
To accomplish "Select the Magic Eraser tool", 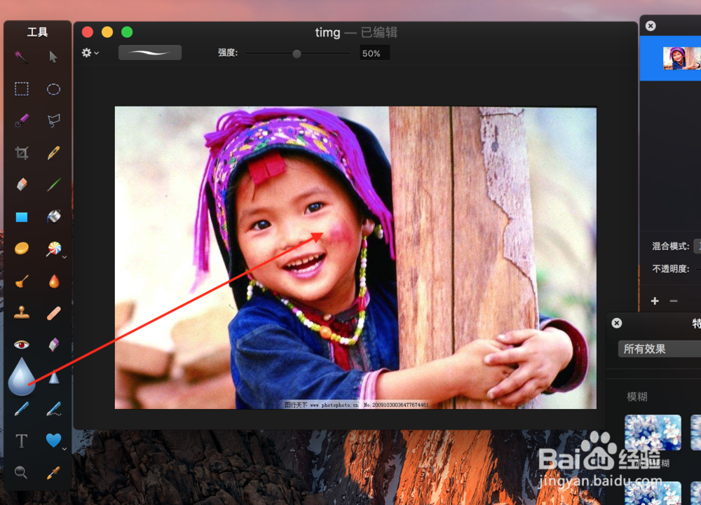I will (x=54, y=345).
